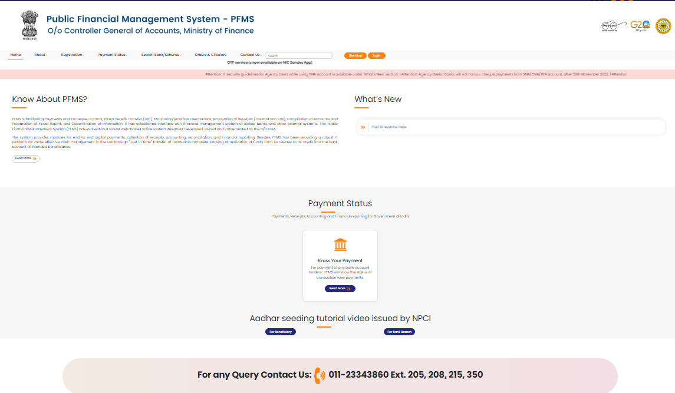Open the For Beneficiary tutorial video
The image size is (675, 393).
point(281,332)
